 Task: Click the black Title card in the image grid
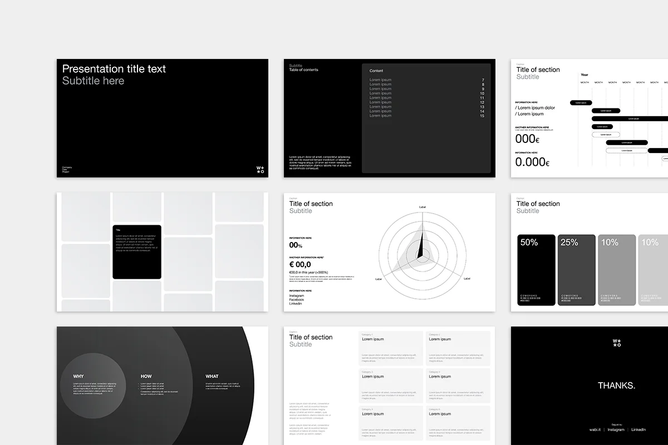click(137, 251)
